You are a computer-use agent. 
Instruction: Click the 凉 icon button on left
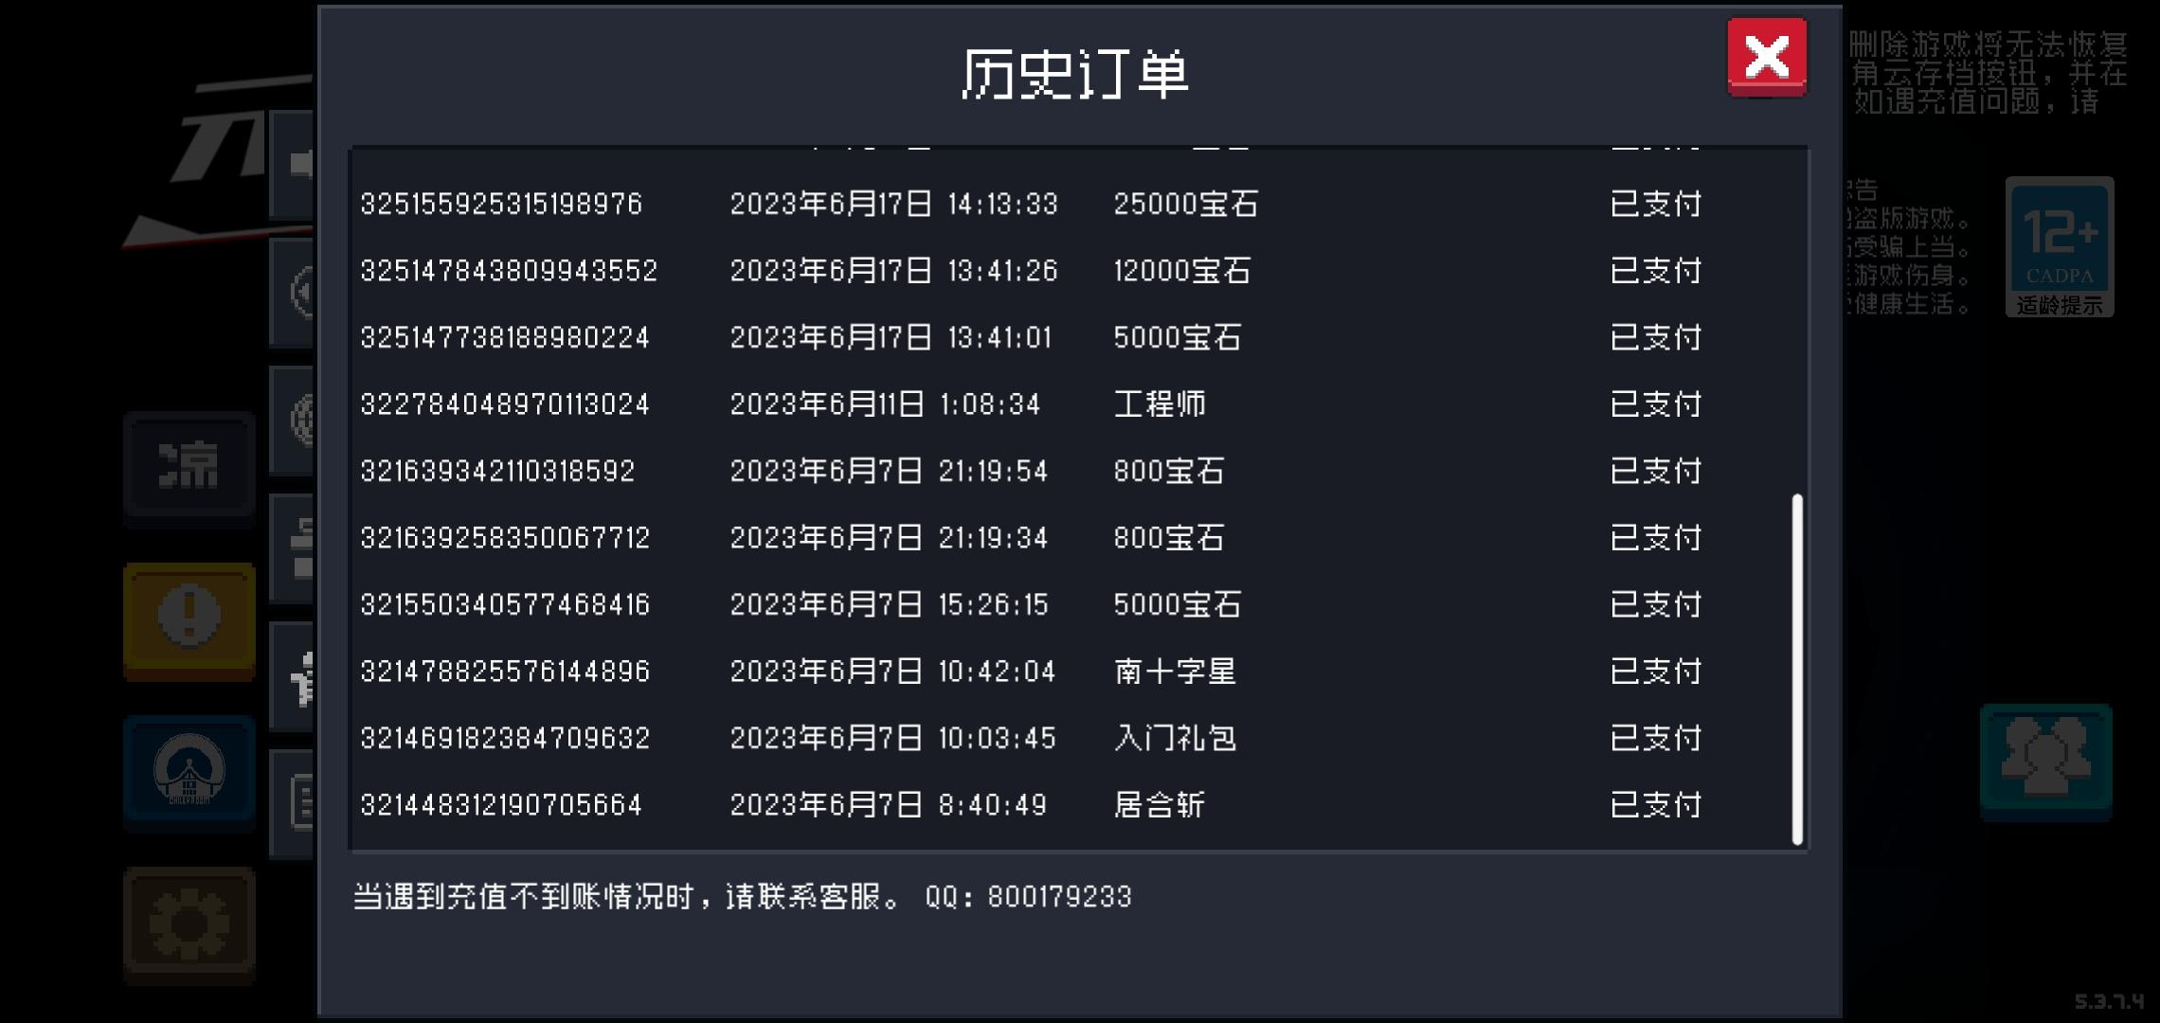(189, 467)
